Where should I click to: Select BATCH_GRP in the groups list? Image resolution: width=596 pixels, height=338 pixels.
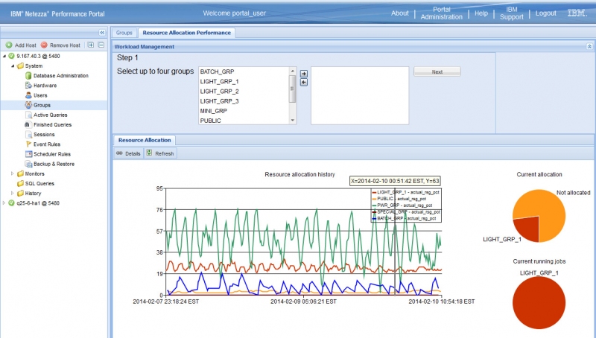click(x=244, y=71)
